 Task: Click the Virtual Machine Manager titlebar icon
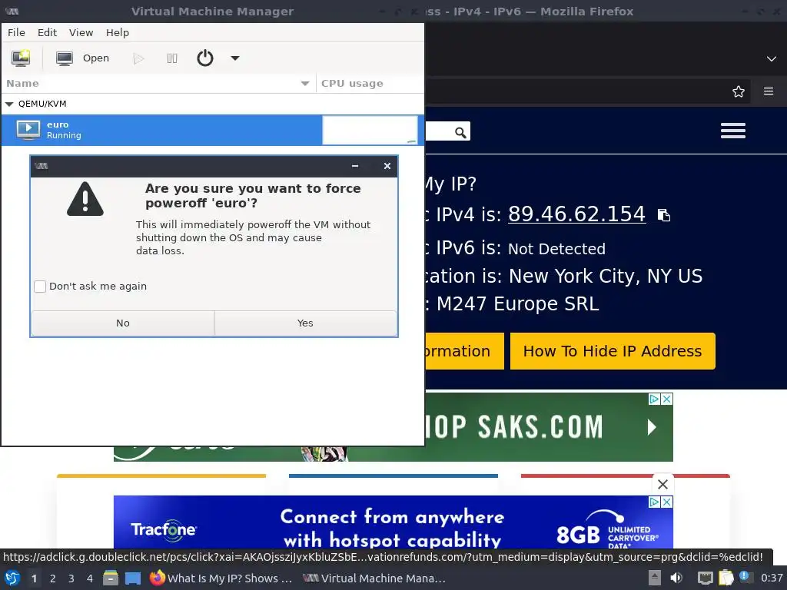(12, 11)
